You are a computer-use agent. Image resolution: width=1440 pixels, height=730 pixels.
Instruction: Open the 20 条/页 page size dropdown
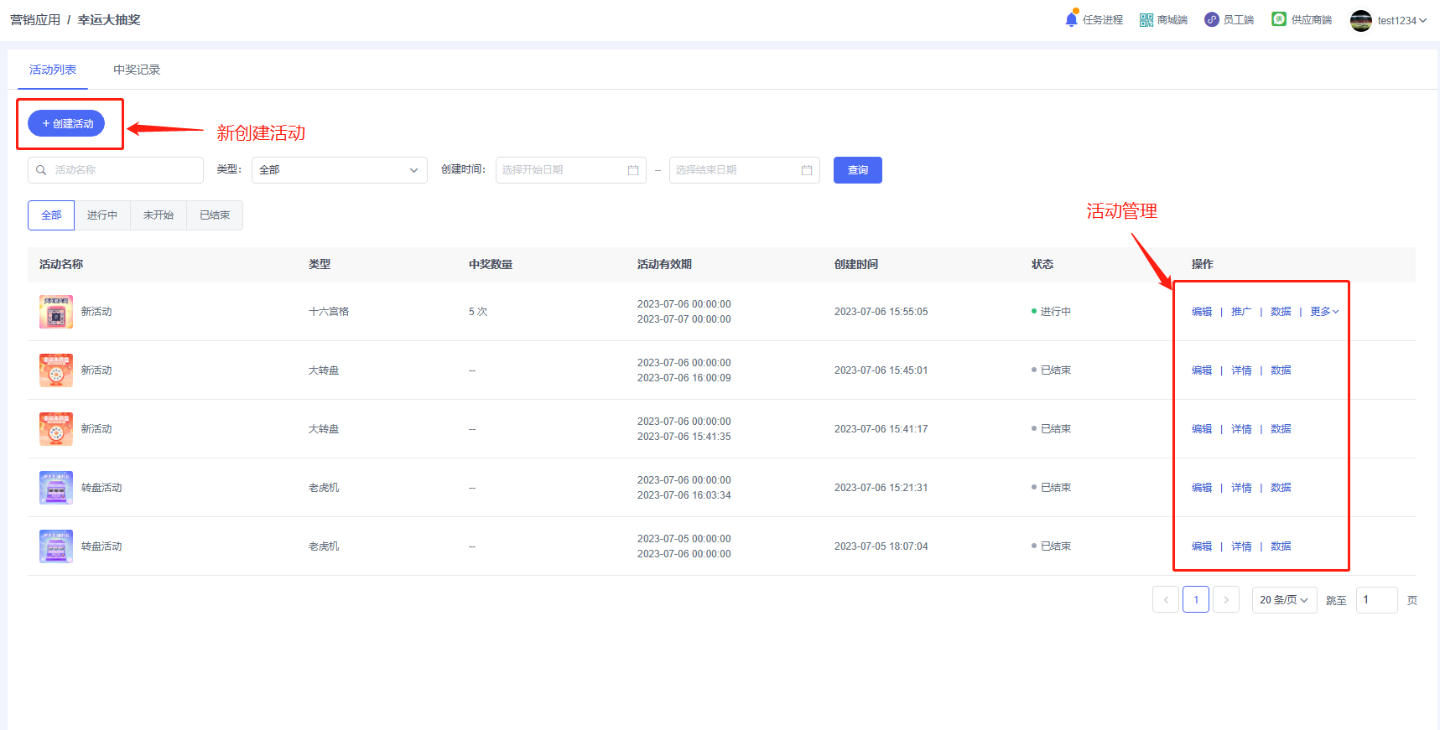pyautogui.click(x=1283, y=600)
